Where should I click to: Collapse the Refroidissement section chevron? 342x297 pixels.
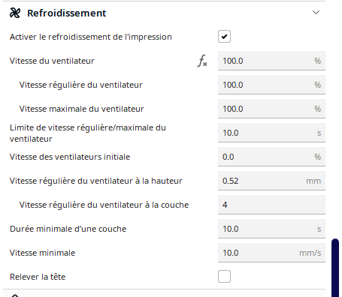coord(316,12)
